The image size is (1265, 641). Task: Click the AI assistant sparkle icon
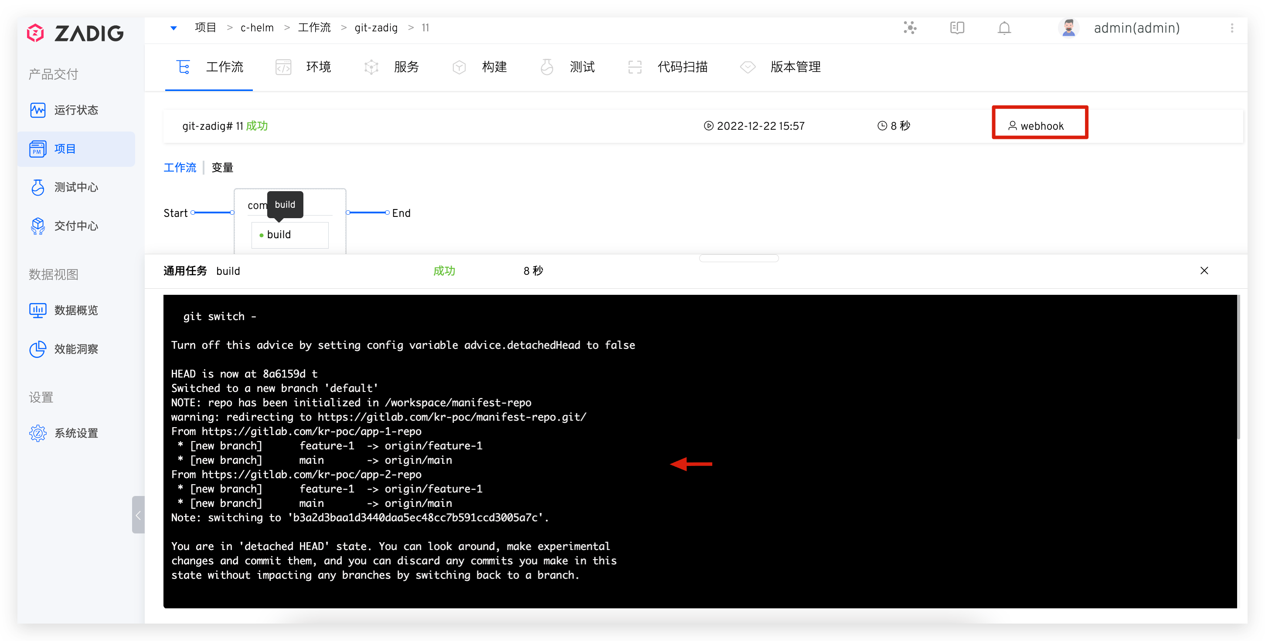click(910, 28)
